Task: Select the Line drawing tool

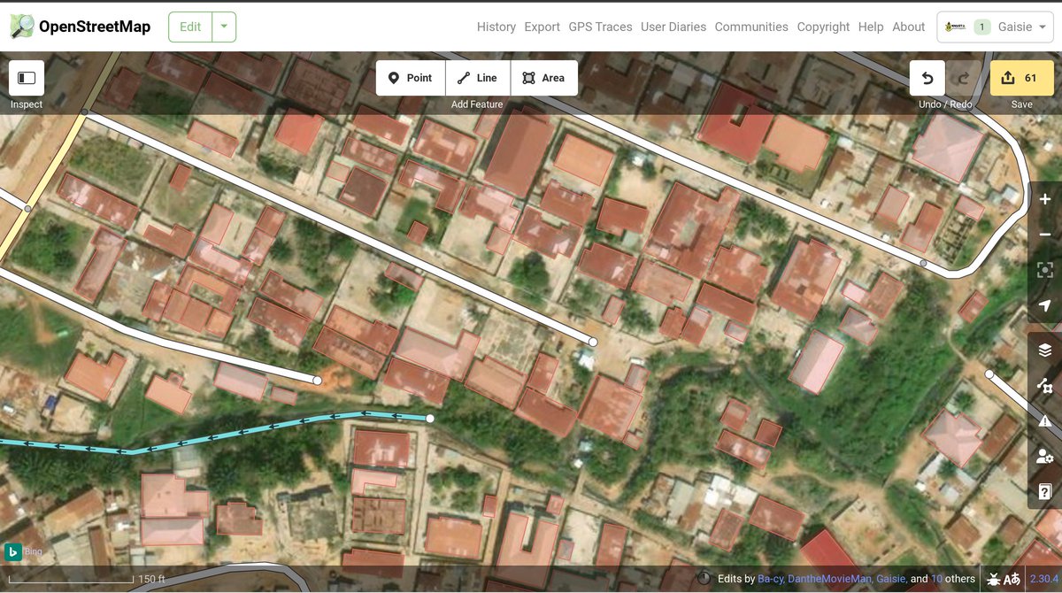Action: (477, 78)
